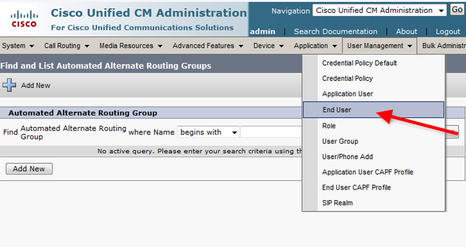Choose Application User from menu
Viewport: 466px width, 247px height.
[x=347, y=94]
